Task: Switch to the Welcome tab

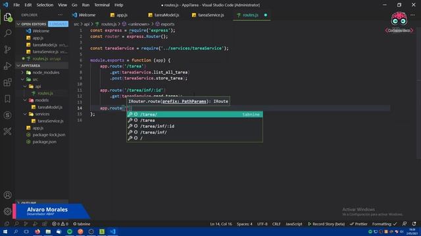Action: (x=86, y=15)
